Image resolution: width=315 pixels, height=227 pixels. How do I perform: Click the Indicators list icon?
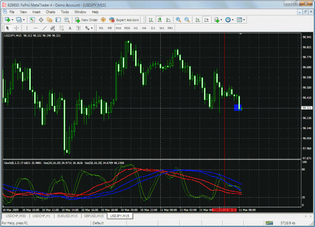[x=217, y=20]
